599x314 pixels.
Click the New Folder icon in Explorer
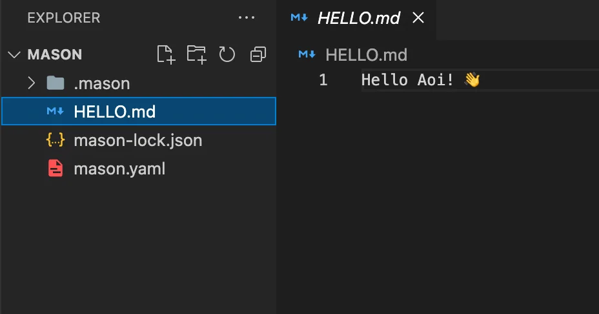[x=196, y=54]
